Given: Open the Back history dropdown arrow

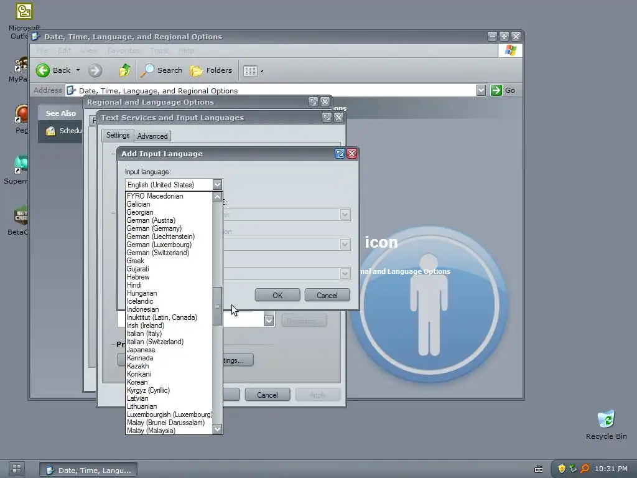Looking at the screenshot, I should click(78, 70).
